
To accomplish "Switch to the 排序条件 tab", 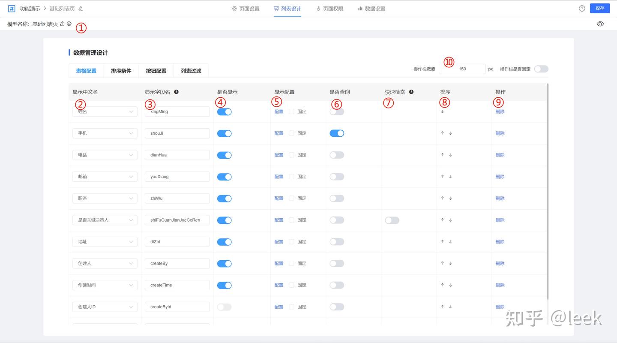I will (x=121, y=70).
